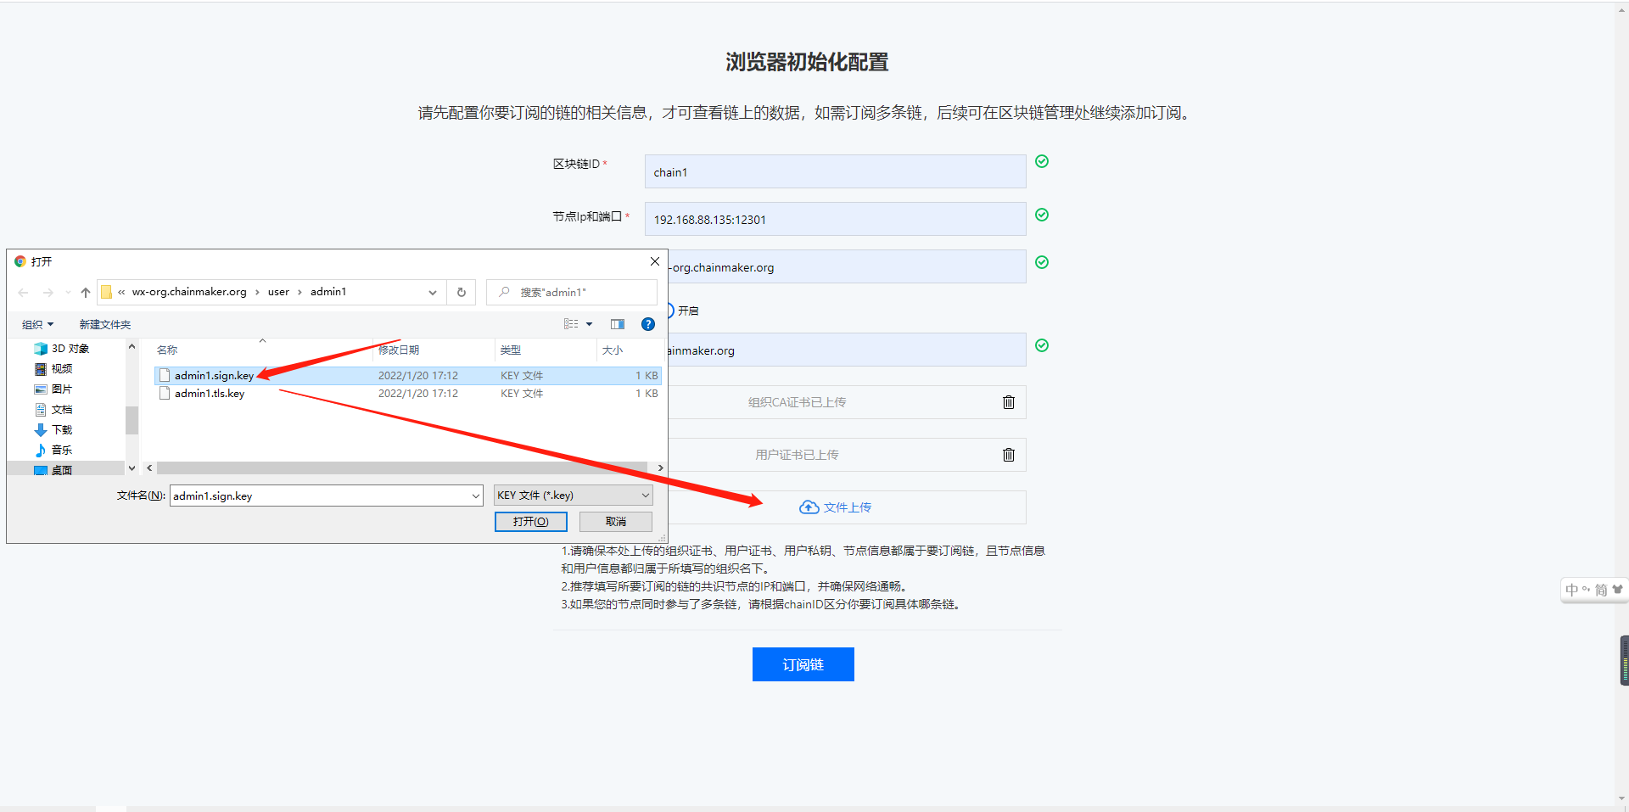Go up one folder level

(x=86, y=292)
